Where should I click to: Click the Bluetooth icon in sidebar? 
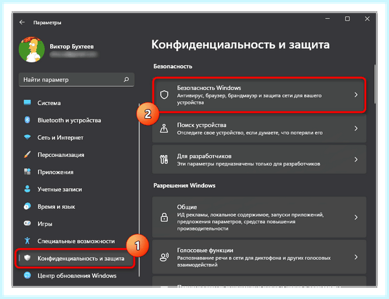(x=27, y=120)
